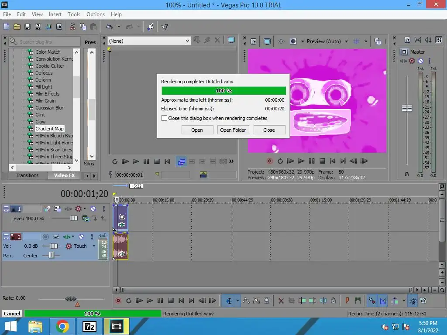Click the What's This help icon
Screen dimensions: 447x335
tap(165, 27)
